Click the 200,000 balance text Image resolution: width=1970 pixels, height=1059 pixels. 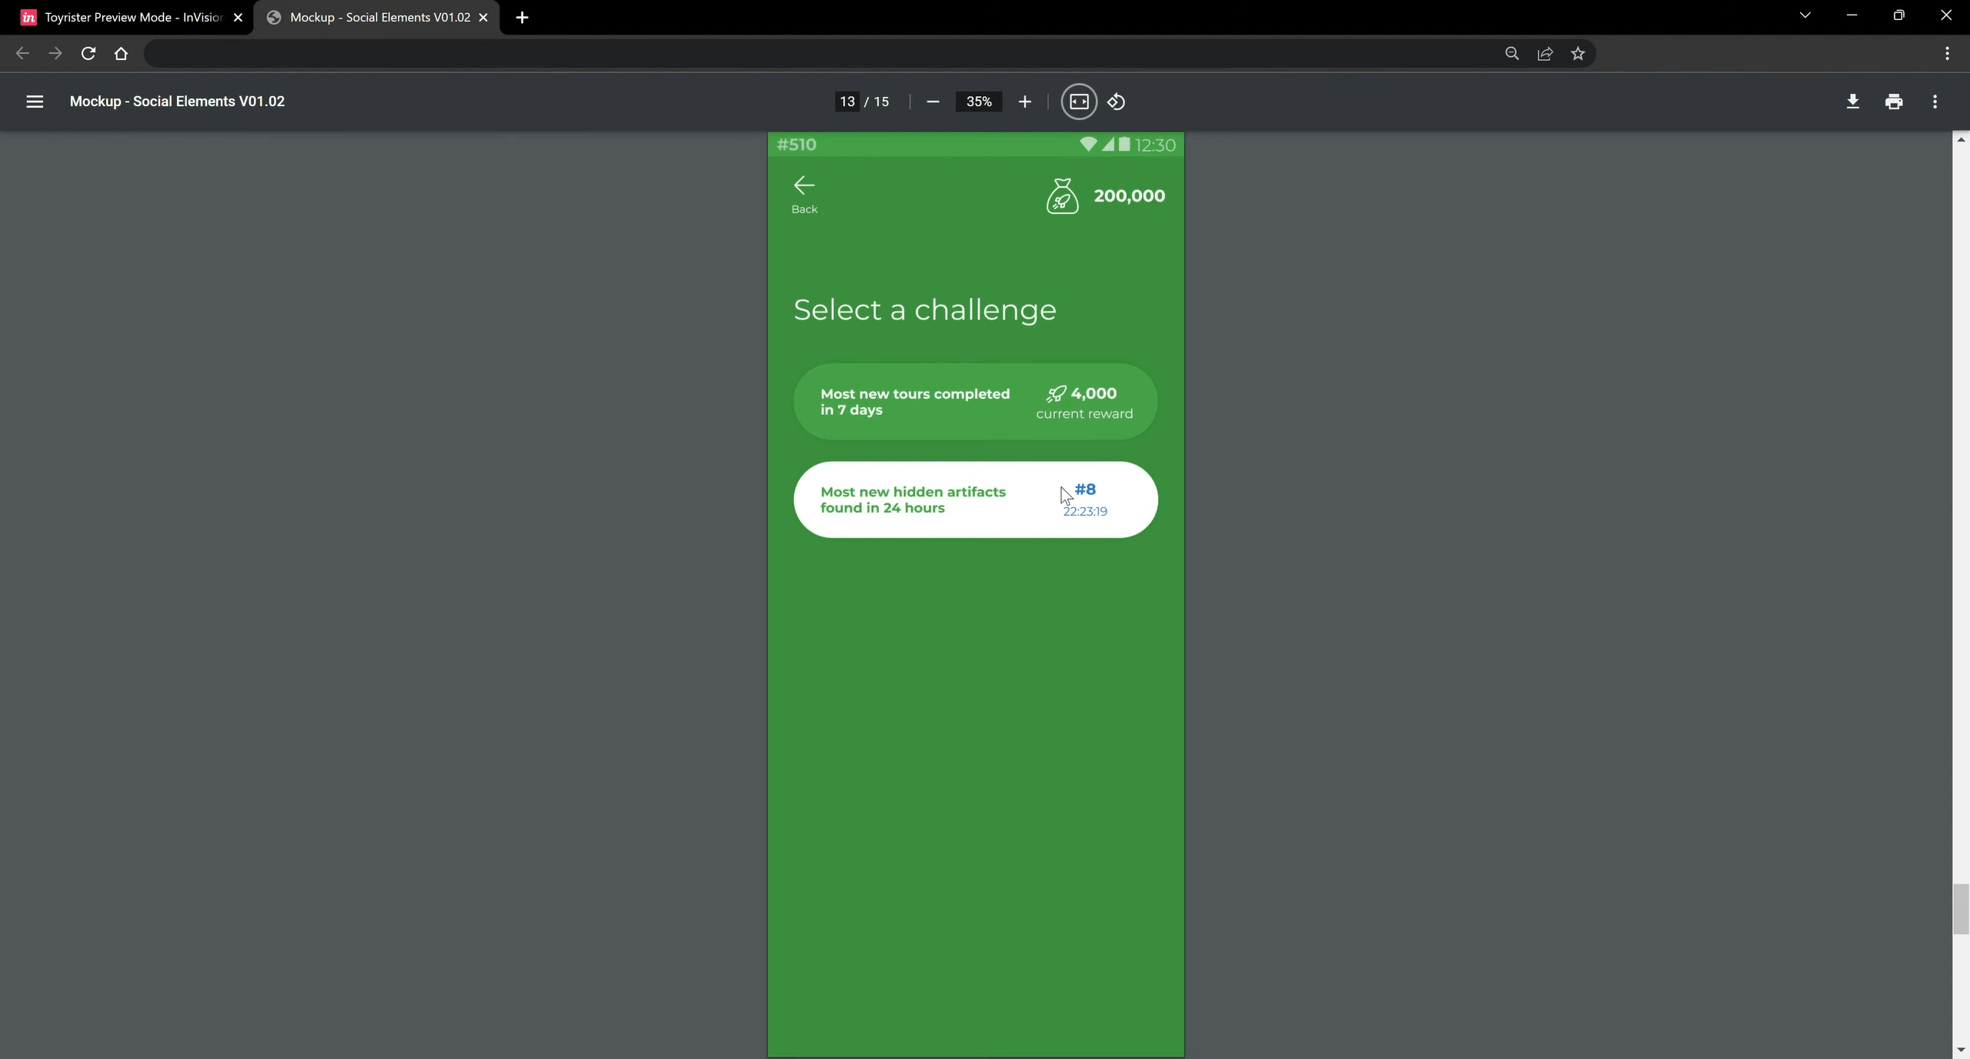point(1129,196)
